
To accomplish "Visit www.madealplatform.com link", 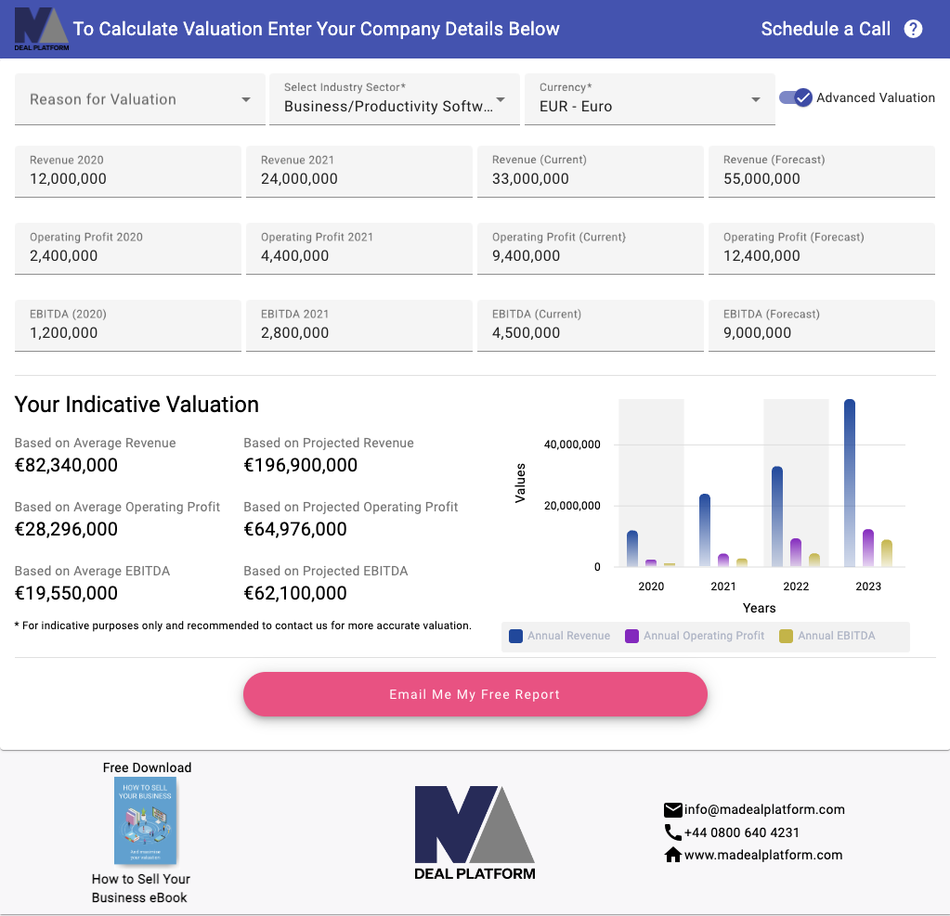I will [x=763, y=855].
